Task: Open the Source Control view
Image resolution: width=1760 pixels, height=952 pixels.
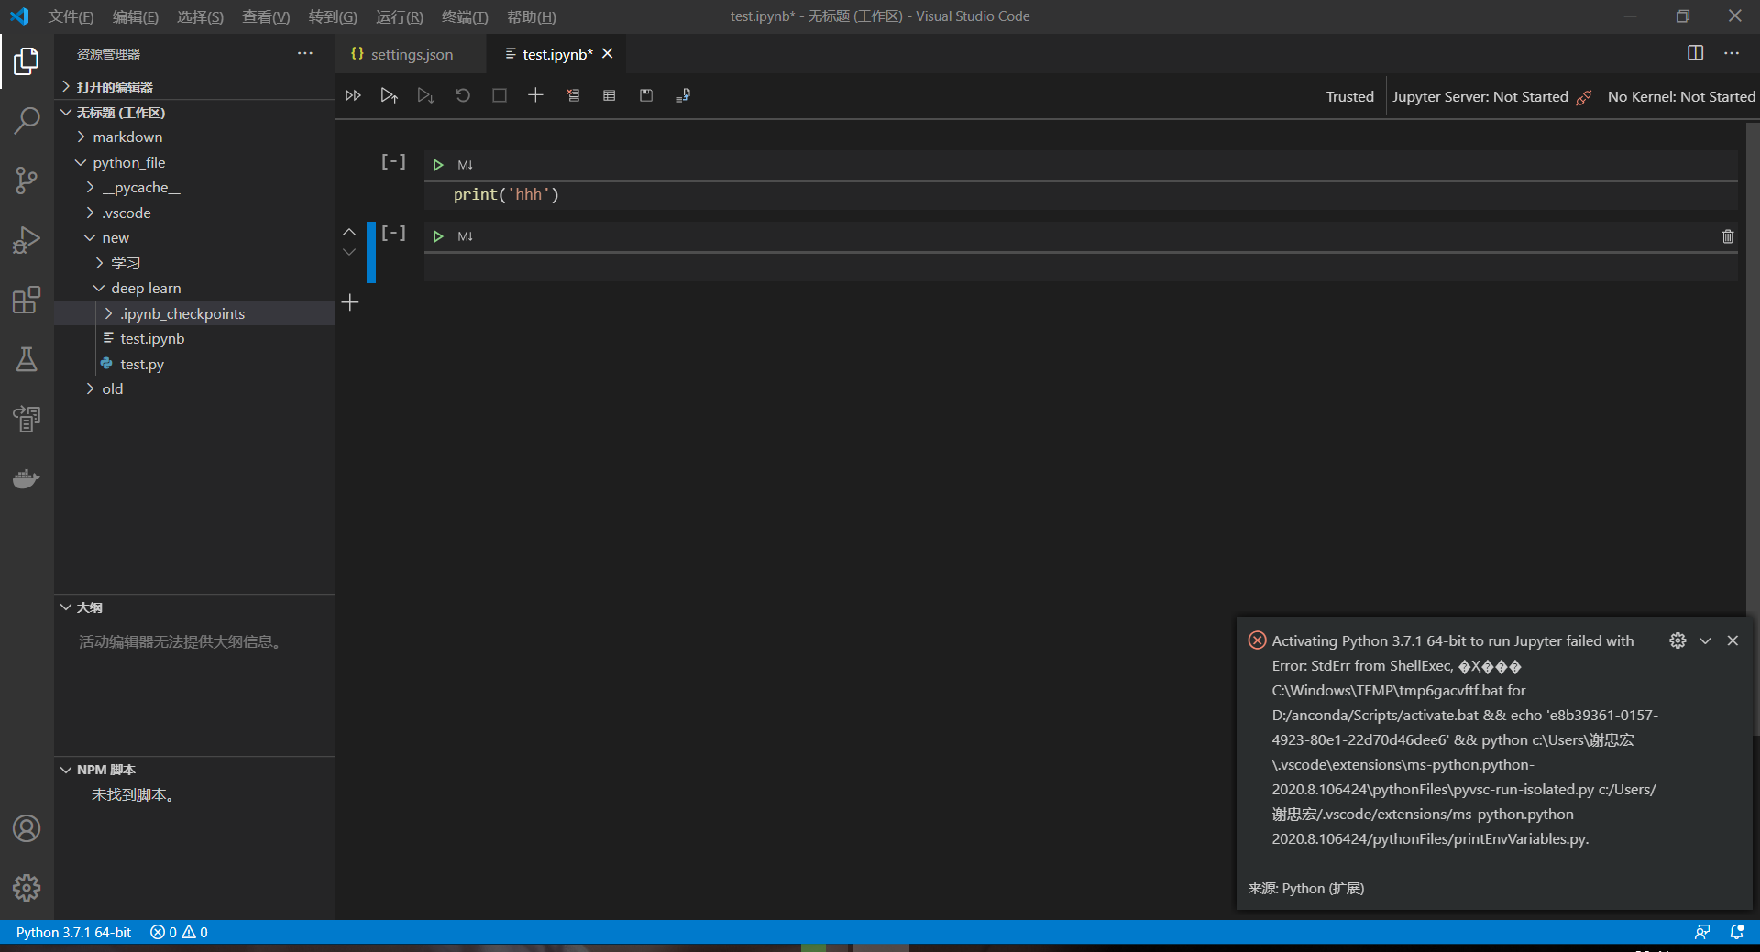Action: pyautogui.click(x=27, y=181)
